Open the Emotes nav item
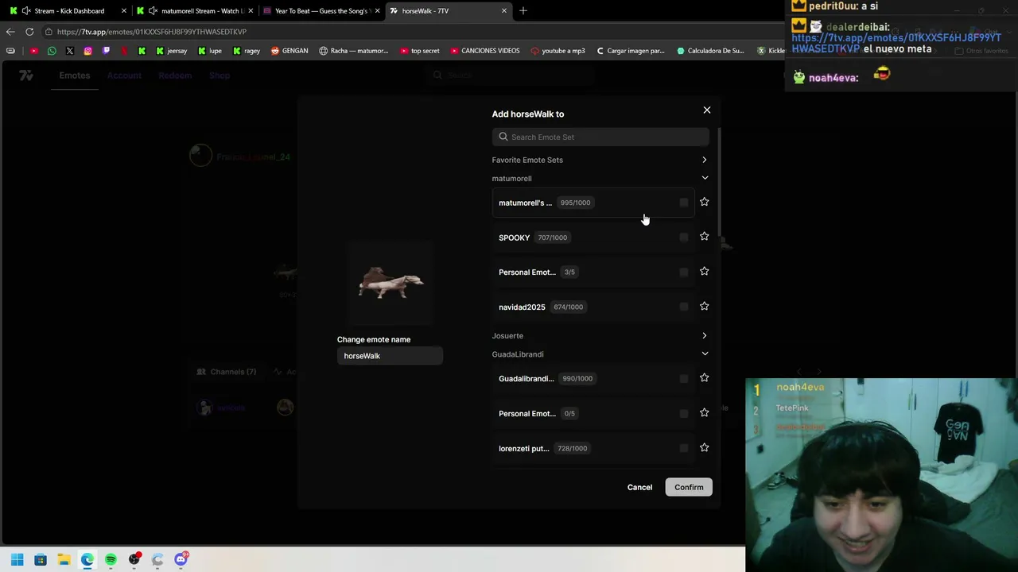Image resolution: width=1018 pixels, height=572 pixels. click(x=75, y=75)
